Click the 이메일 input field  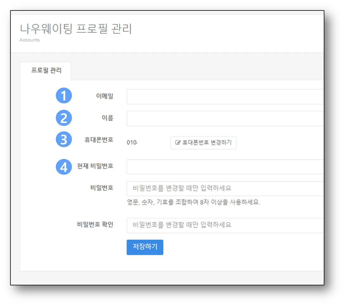225,96
